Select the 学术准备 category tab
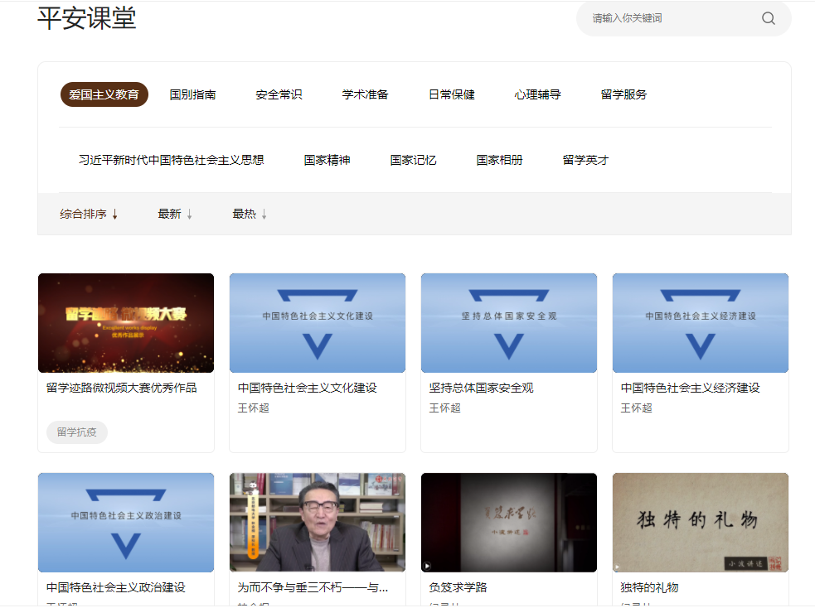 click(365, 94)
